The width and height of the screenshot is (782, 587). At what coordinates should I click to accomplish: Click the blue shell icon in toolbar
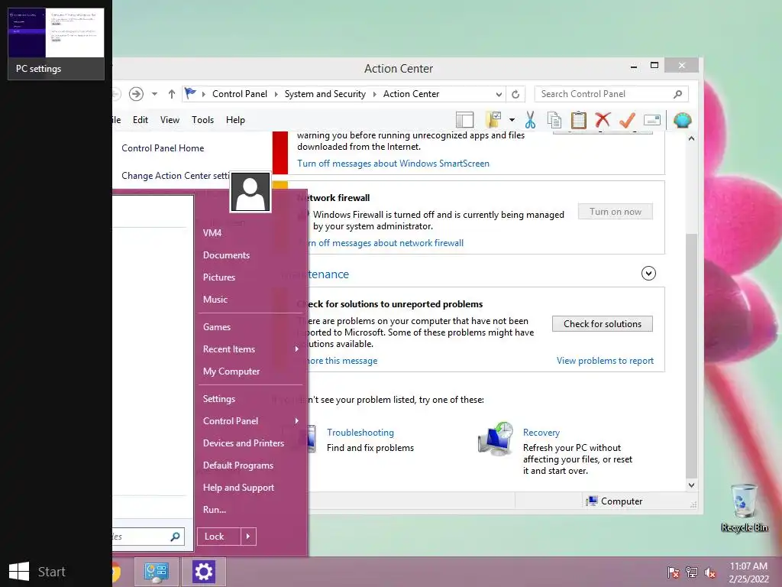[682, 120]
